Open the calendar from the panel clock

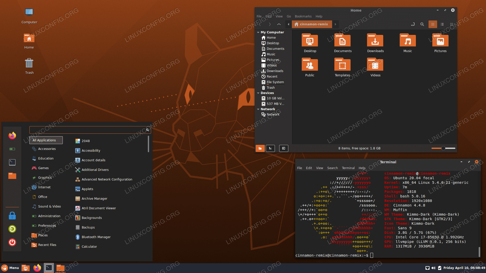pos(464,268)
